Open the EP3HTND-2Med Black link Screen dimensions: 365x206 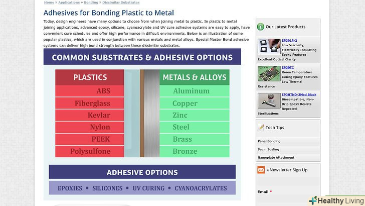pos(299,94)
